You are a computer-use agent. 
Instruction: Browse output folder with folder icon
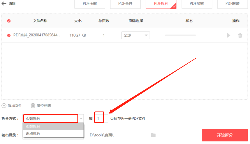tap(153, 135)
